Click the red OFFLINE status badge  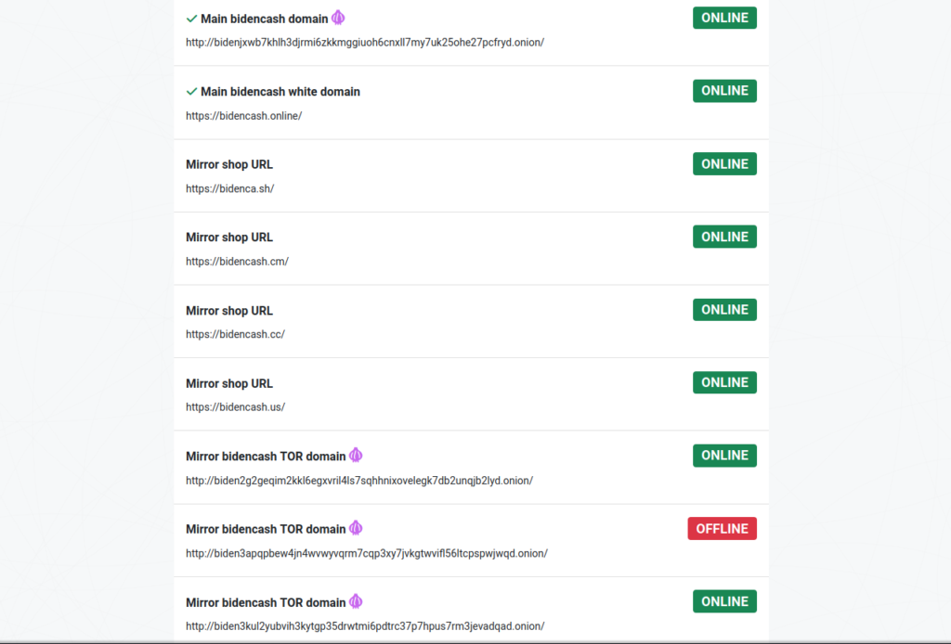pos(722,528)
